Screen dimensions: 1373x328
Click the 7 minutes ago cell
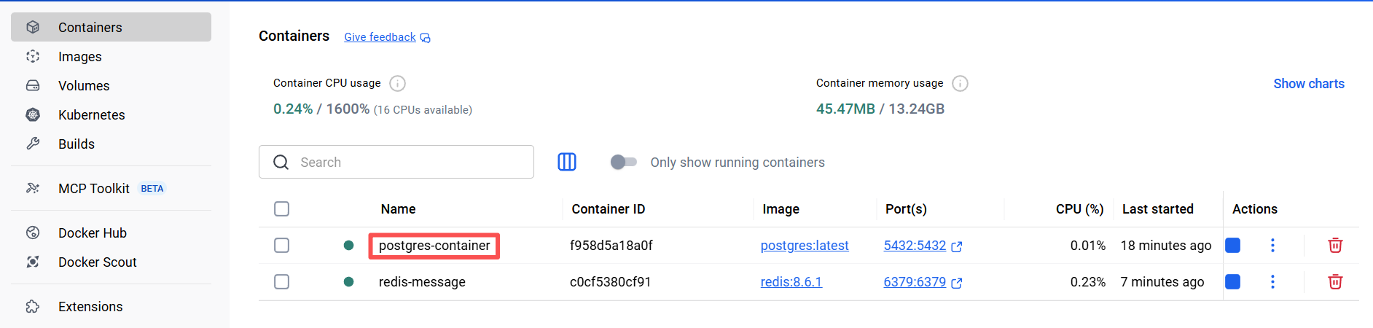1162,282
